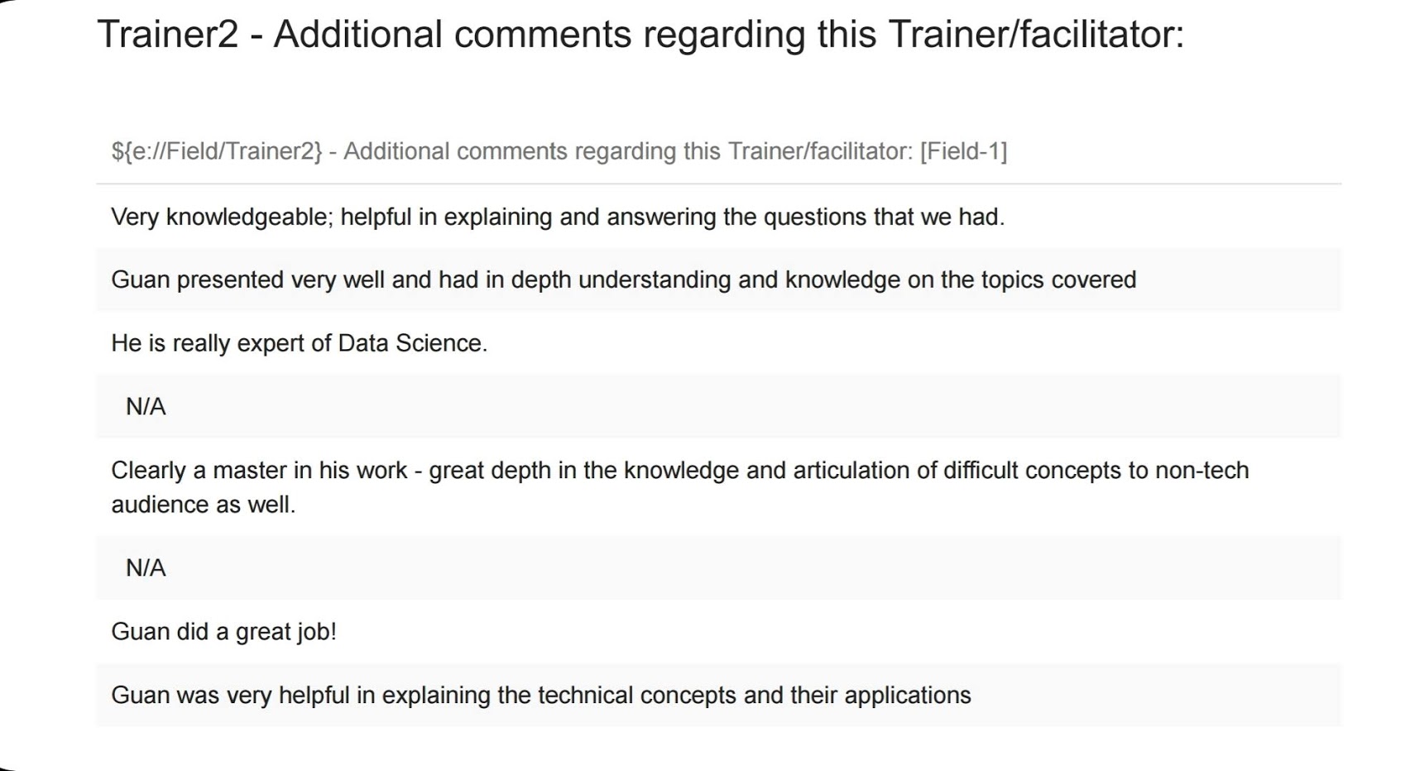Click 'technical concepts and their applications' text
This screenshot has width=1415, height=771.
pos(755,695)
